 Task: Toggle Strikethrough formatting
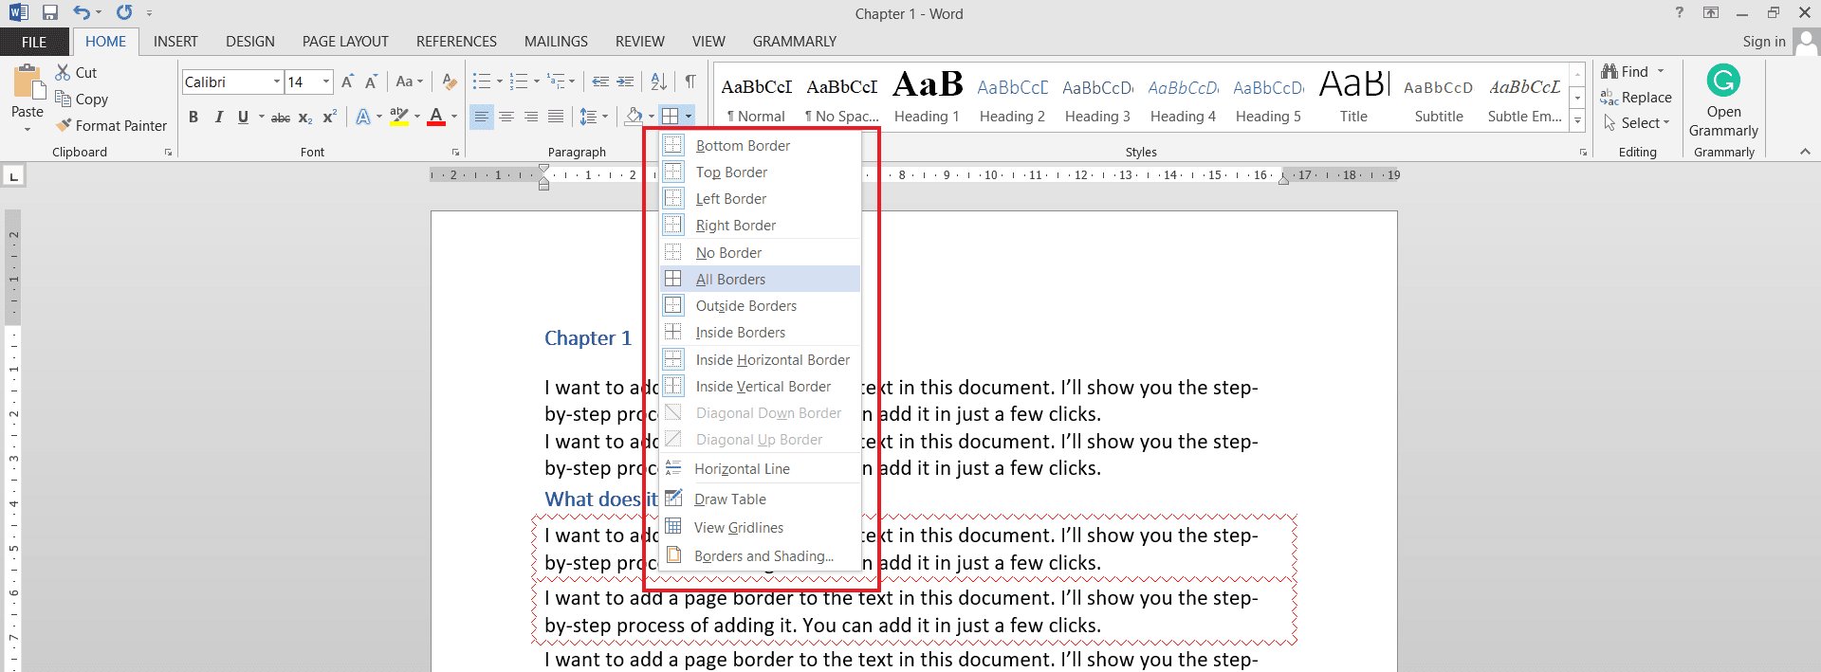(281, 118)
